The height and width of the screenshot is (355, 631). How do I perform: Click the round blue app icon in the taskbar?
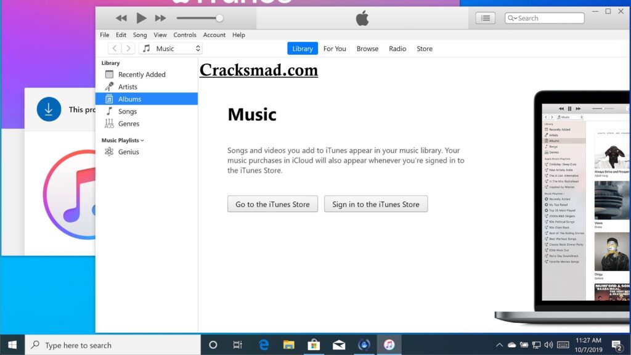364,345
